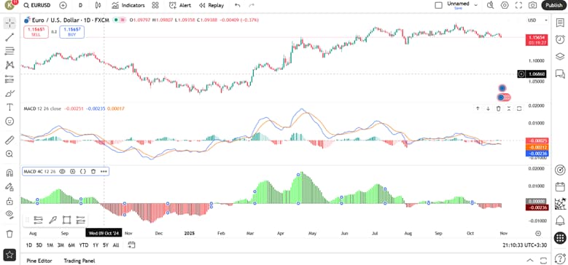568x265 pixels.
Task: Expand the USD currency dropdown
Action: point(537,20)
